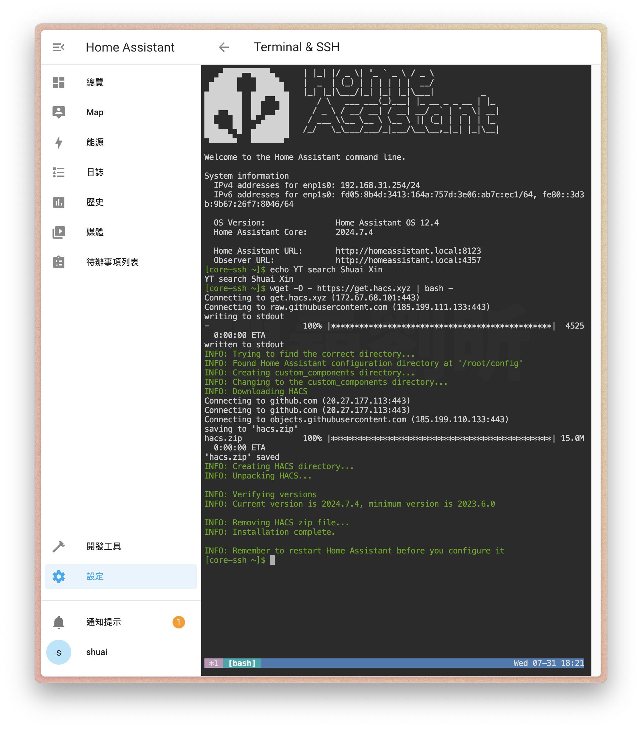Click the Map person-pin icon
The height and width of the screenshot is (729, 642).
pyautogui.click(x=58, y=112)
